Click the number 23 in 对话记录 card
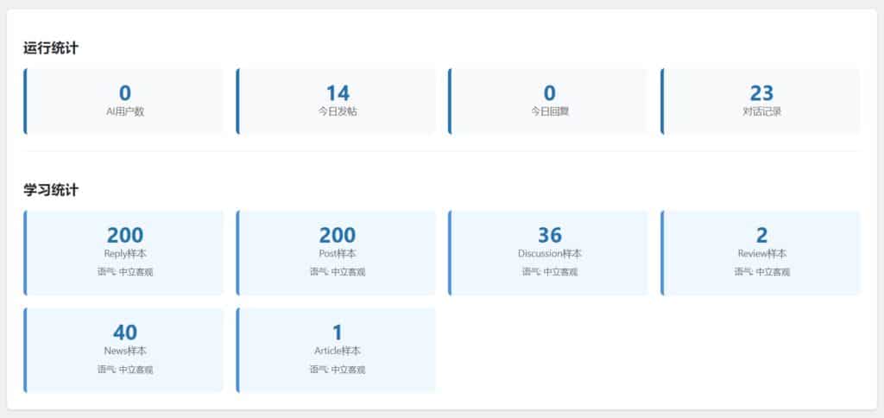Screen dimensions: 884x418 click(761, 92)
